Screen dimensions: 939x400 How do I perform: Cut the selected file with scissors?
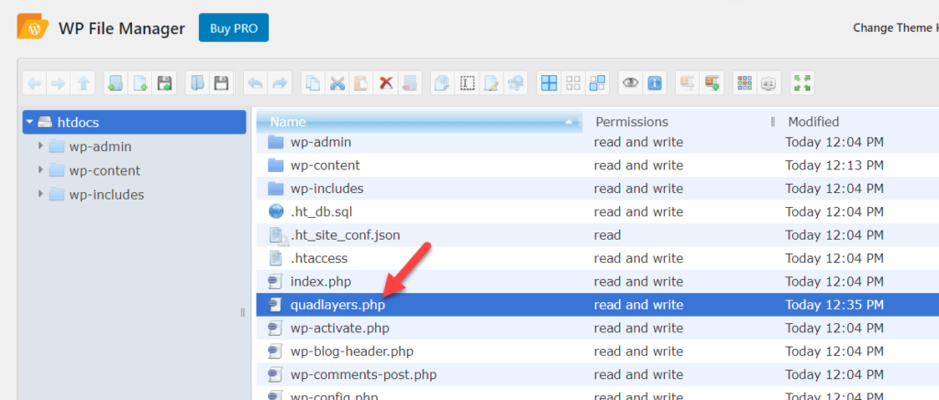(x=337, y=83)
